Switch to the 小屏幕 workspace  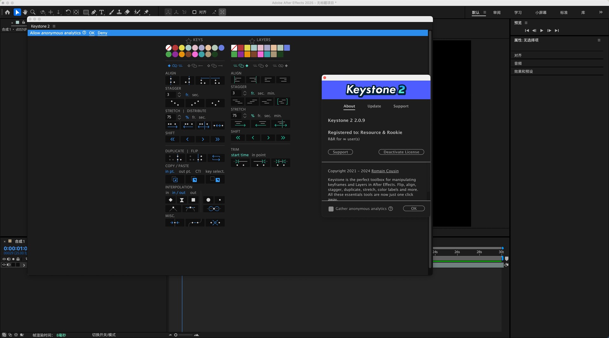pyautogui.click(x=541, y=13)
